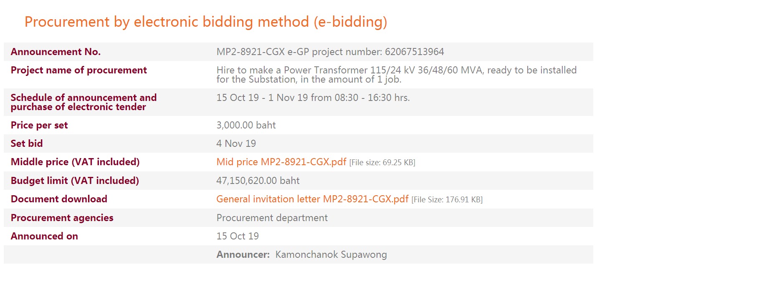Click the Project name of procurement label
This screenshot has height=287, width=769.
(x=78, y=70)
